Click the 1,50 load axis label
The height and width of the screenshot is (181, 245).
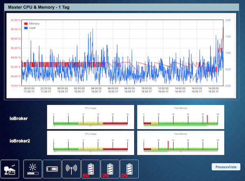(228, 36)
